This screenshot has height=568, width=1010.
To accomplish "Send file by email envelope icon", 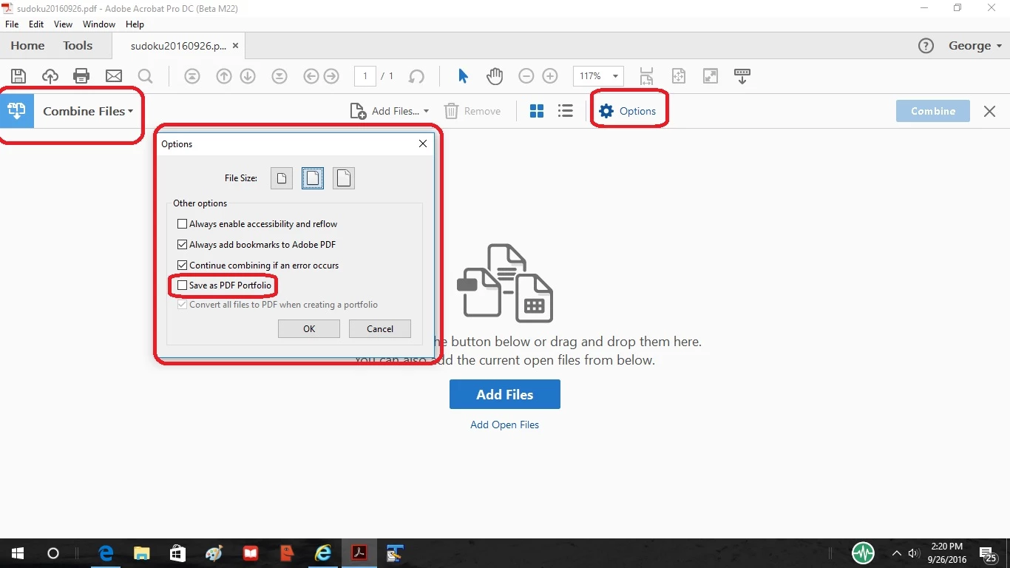I will 113,75.
